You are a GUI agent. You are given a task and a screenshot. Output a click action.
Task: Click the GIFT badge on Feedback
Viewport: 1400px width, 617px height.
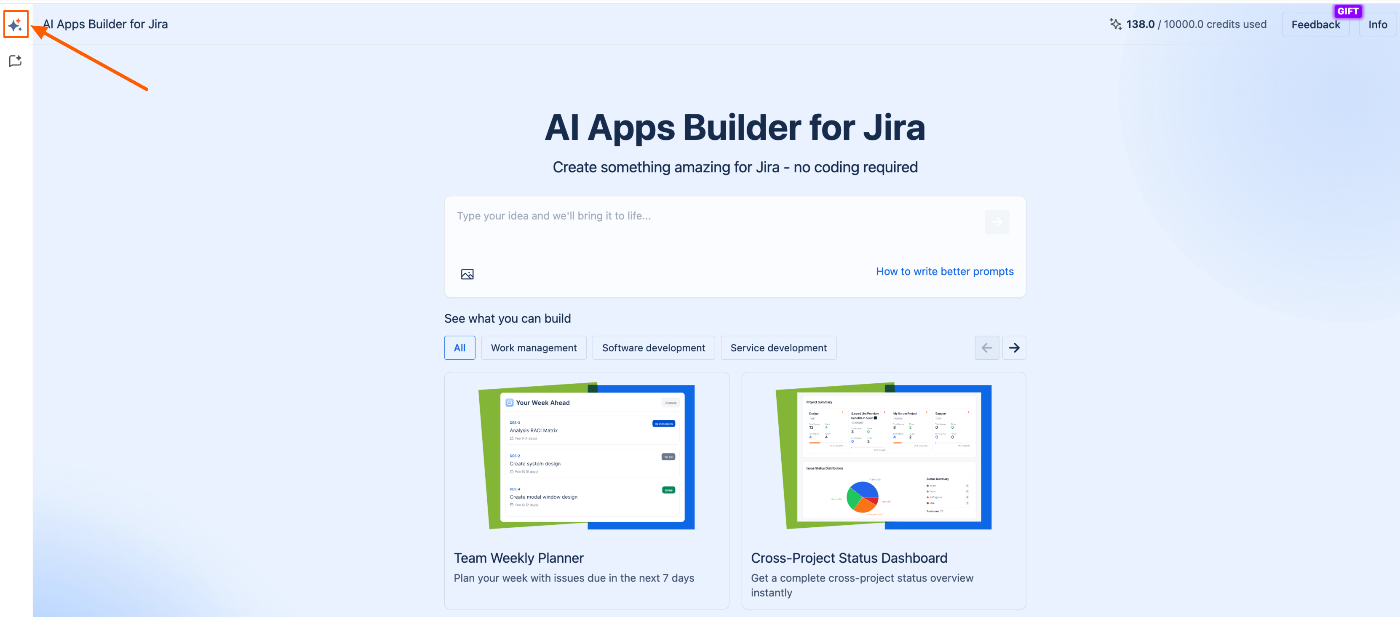1348,11
